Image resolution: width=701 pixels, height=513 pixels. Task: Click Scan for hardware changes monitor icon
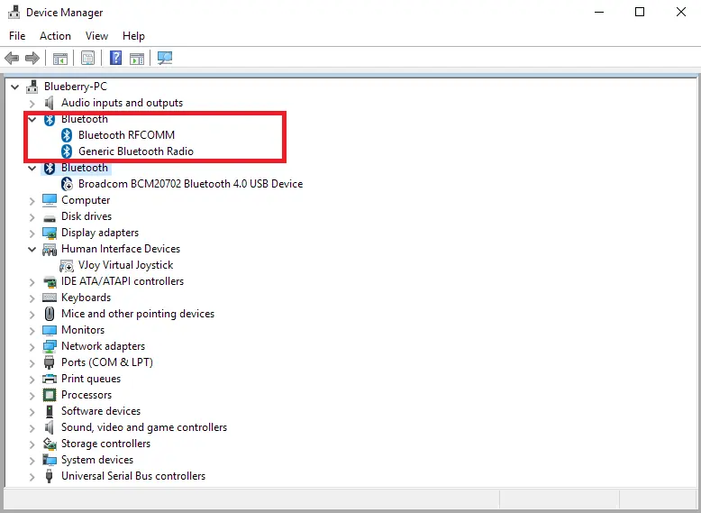165,58
